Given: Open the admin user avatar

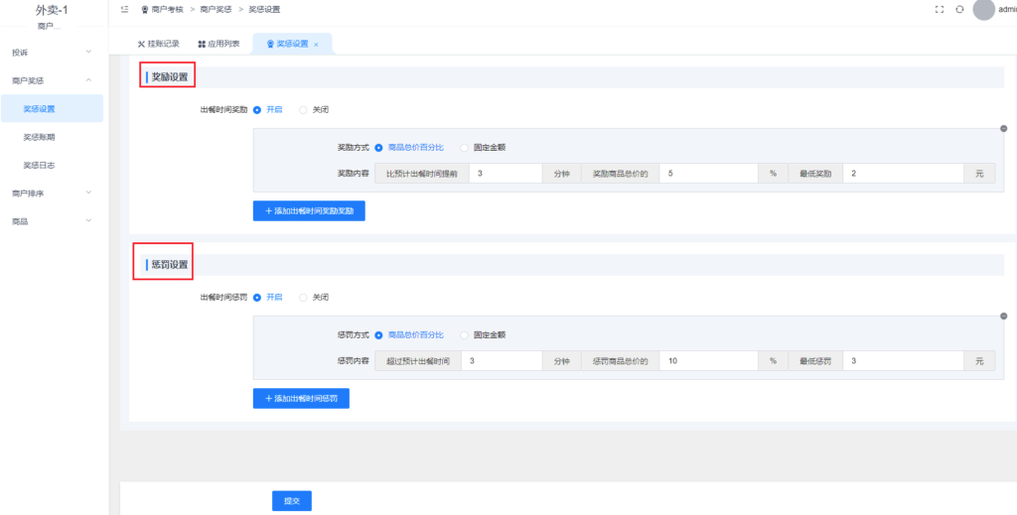Looking at the screenshot, I should click(x=983, y=9).
